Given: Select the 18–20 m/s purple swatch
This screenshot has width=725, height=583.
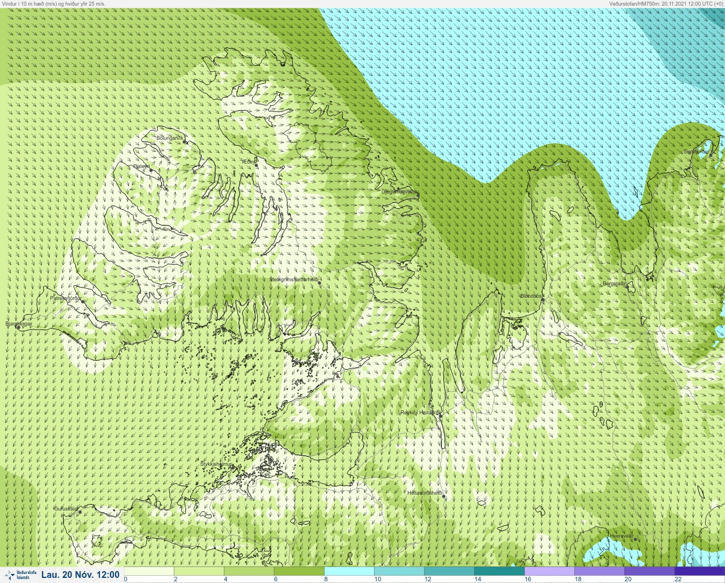Looking at the screenshot, I should coord(599,571).
